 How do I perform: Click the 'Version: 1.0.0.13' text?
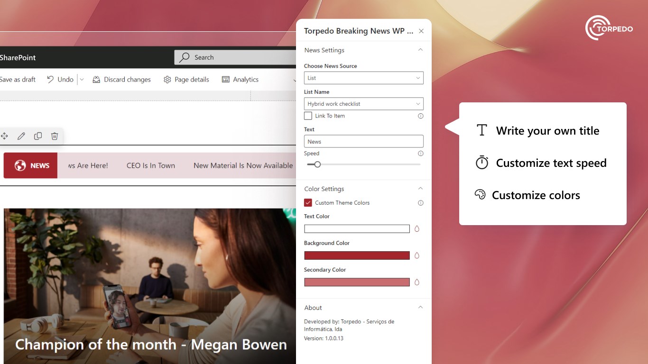[324, 338]
